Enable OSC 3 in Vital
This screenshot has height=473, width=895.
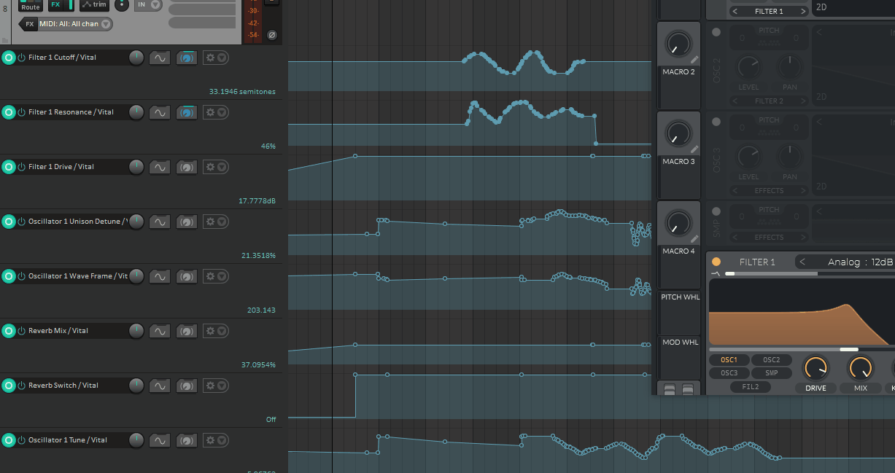716,122
